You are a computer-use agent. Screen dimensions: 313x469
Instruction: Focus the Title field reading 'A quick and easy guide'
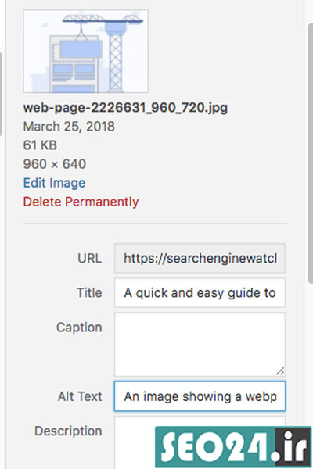point(200,292)
